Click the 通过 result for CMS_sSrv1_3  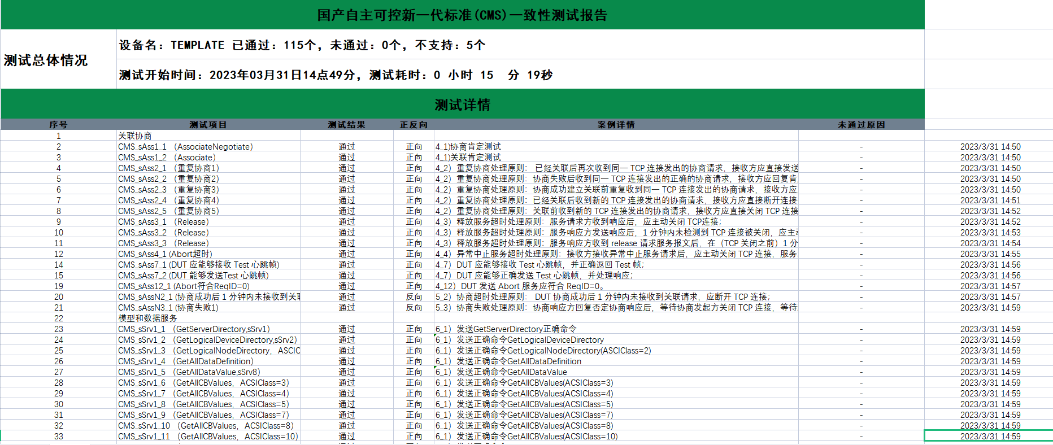tap(347, 350)
